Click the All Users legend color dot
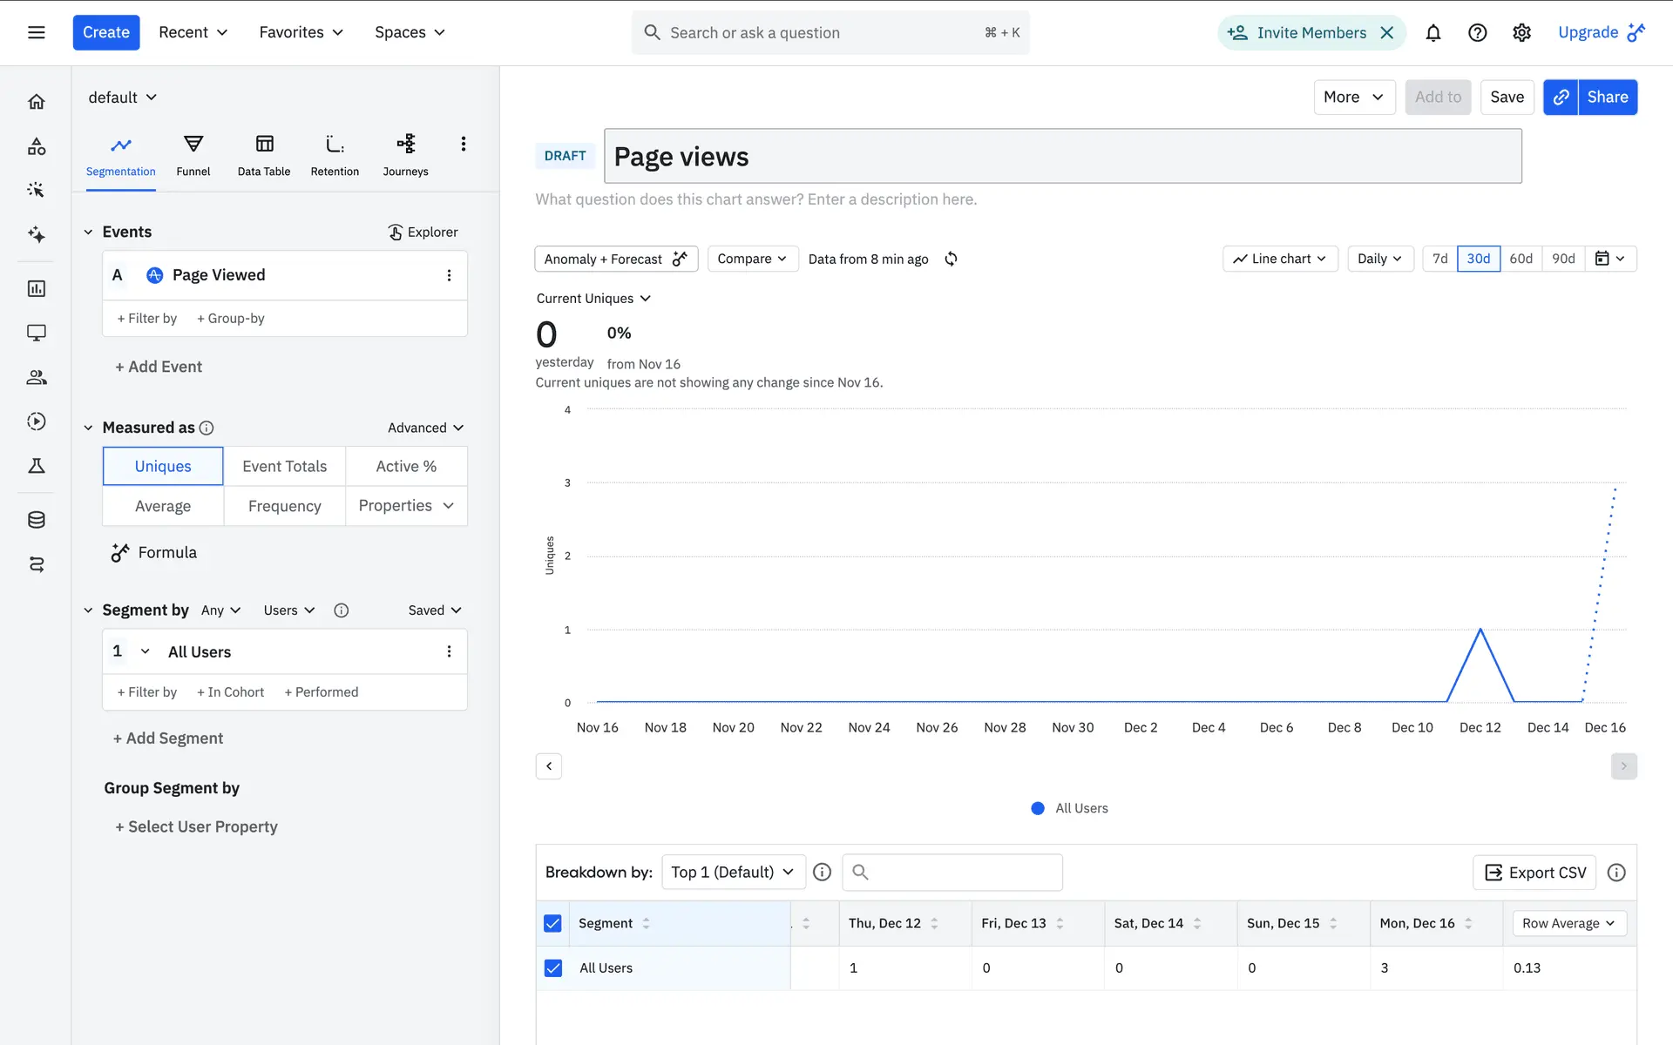This screenshot has width=1673, height=1045. (x=1038, y=808)
